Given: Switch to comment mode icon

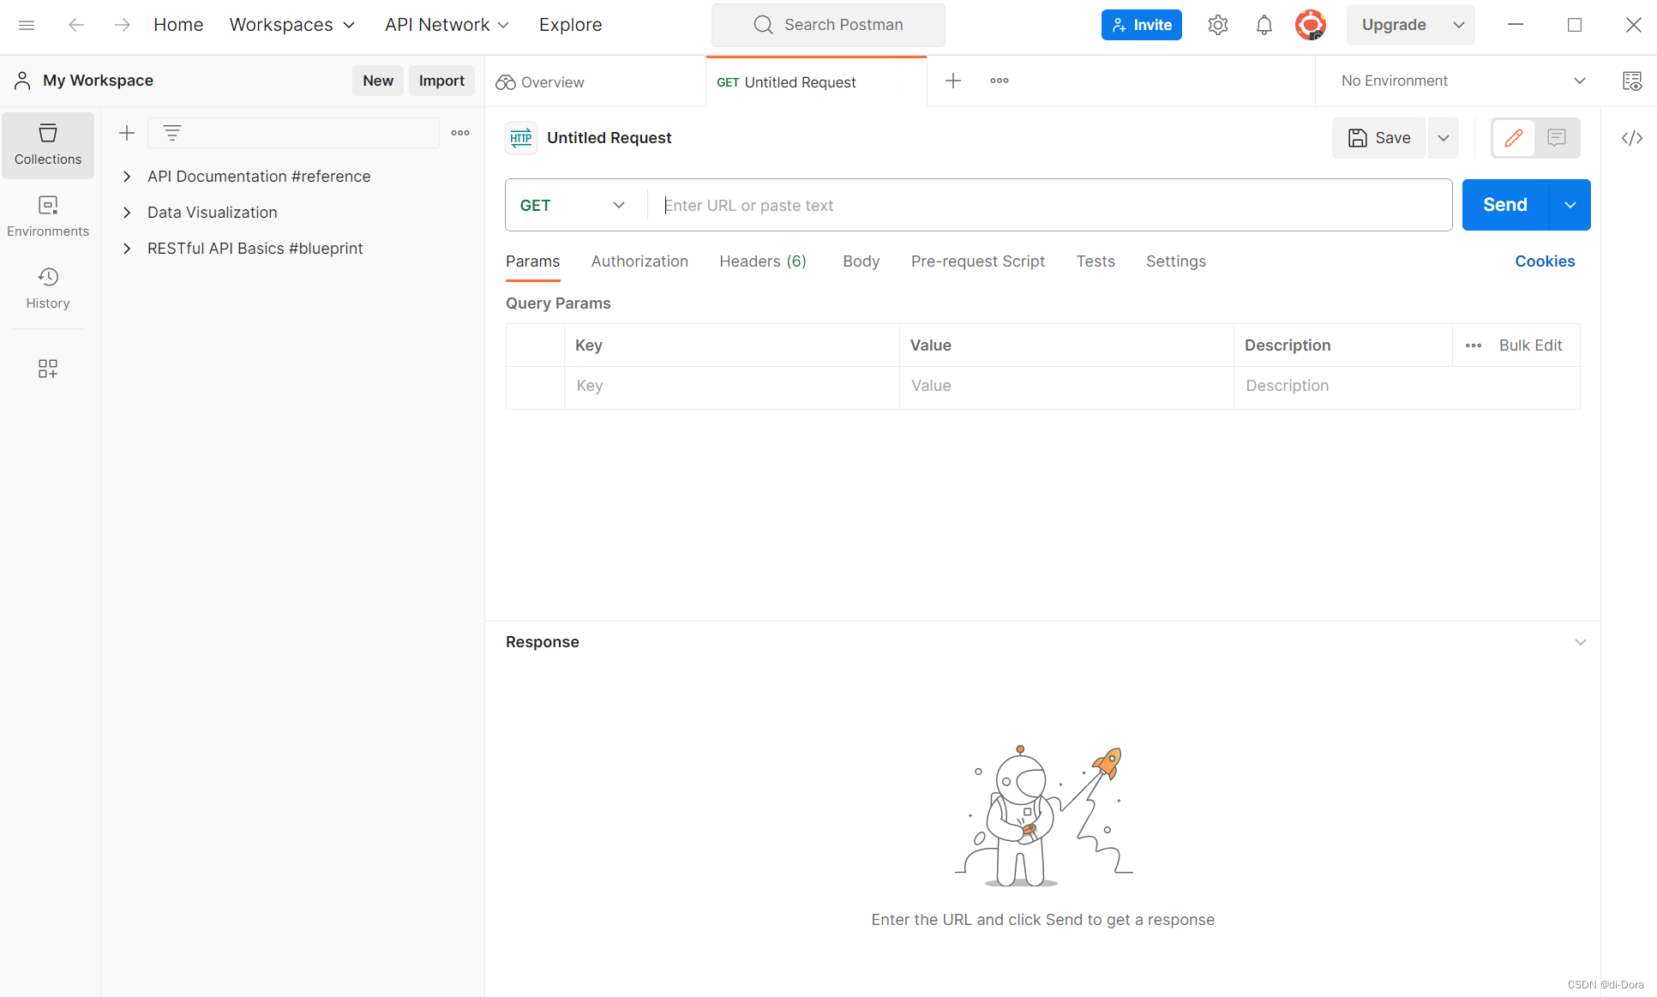Looking at the screenshot, I should point(1557,138).
